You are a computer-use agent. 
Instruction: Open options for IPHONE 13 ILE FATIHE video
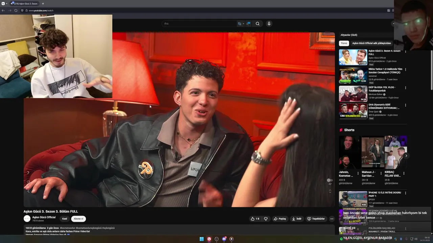[x=406, y=193]
